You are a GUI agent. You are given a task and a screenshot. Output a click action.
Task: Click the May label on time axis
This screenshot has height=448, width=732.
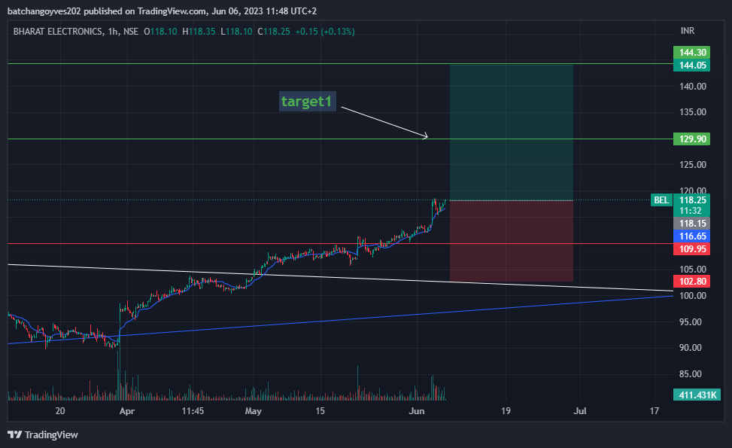(x=253, y=411)
